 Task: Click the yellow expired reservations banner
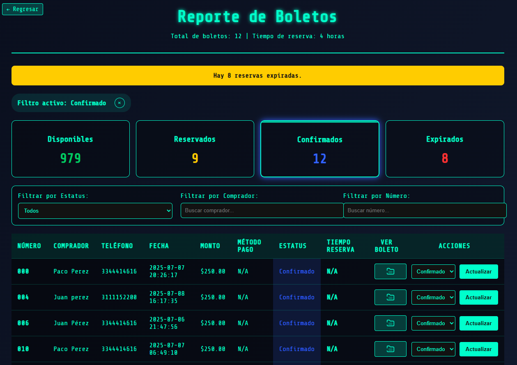pos(258,76)
